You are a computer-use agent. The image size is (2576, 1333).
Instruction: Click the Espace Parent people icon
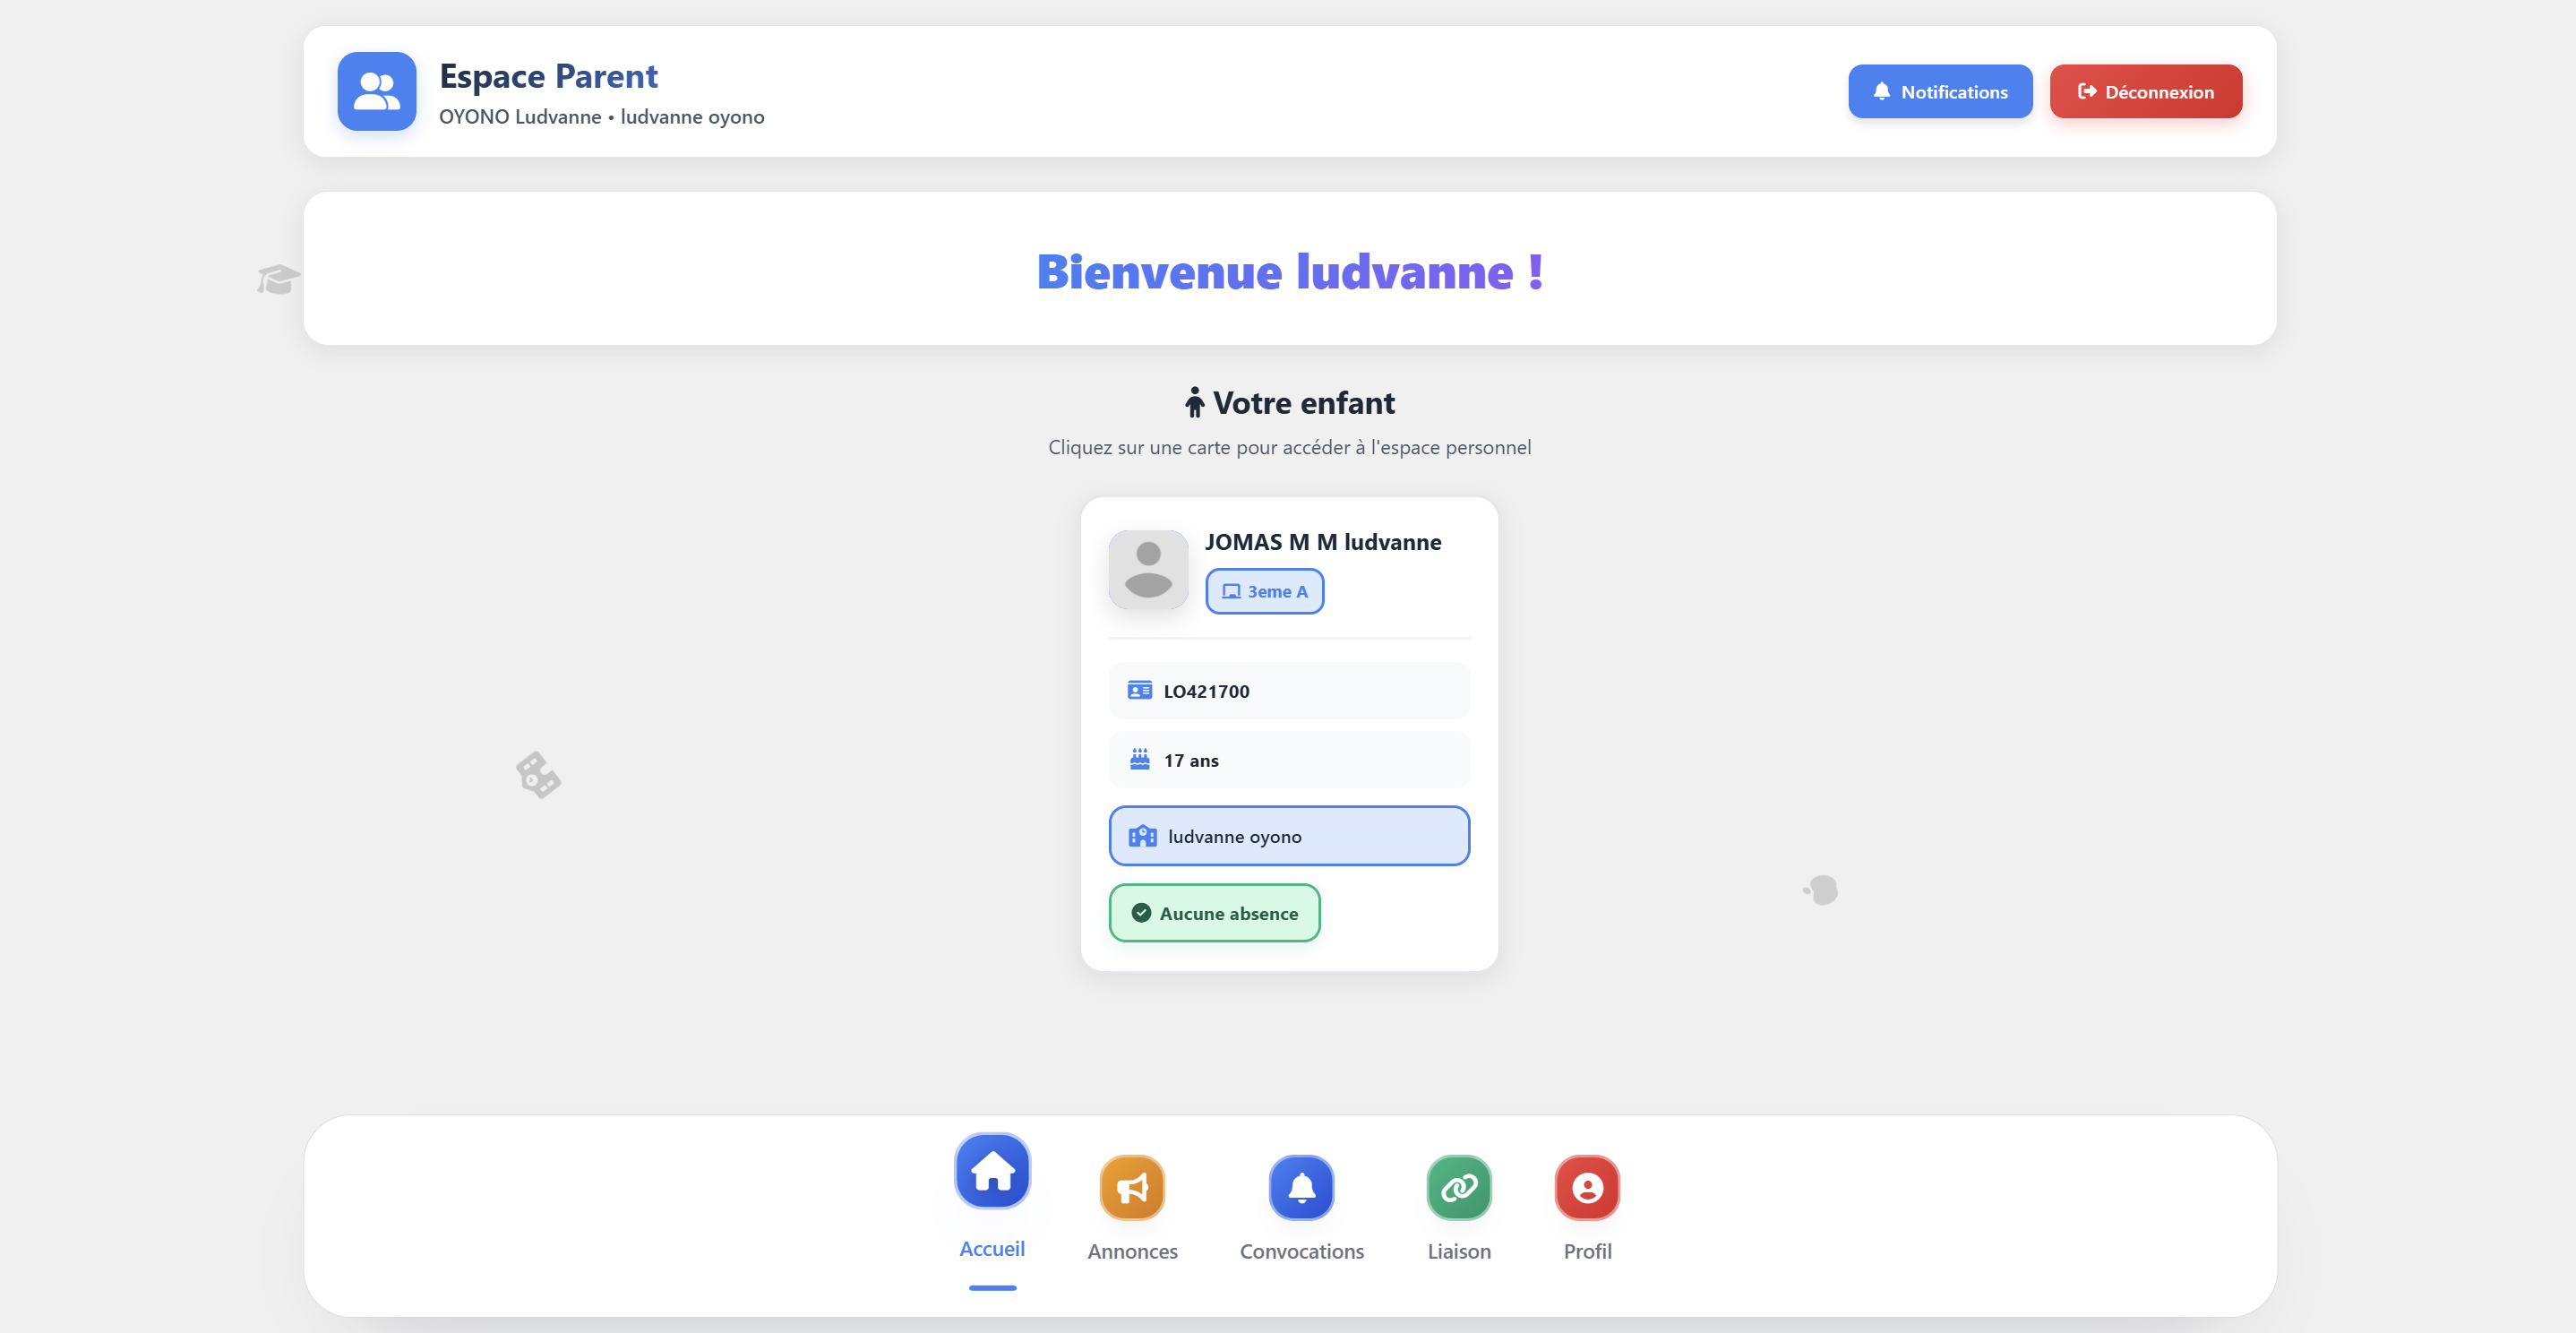pyautogui.click(x=377, y=91)
